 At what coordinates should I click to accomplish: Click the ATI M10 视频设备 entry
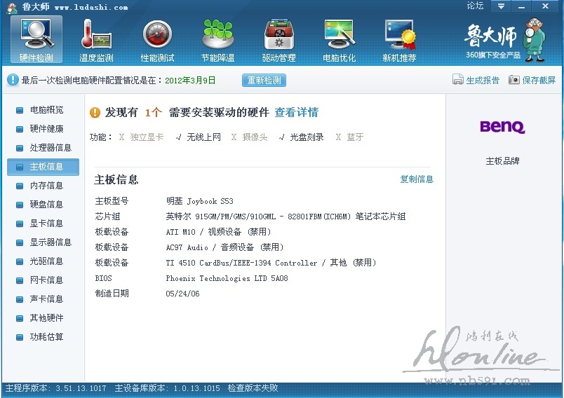pos(219,232)
